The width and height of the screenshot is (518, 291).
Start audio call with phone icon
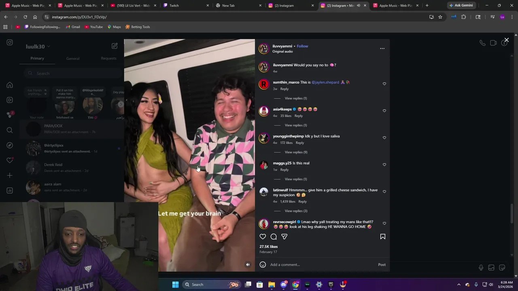click(x=482, y=43)
